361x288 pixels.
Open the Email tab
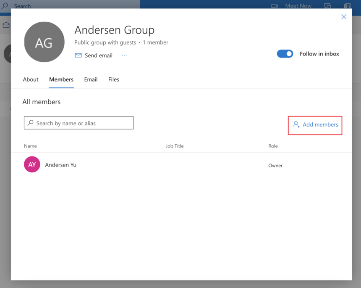click(91, 79)
